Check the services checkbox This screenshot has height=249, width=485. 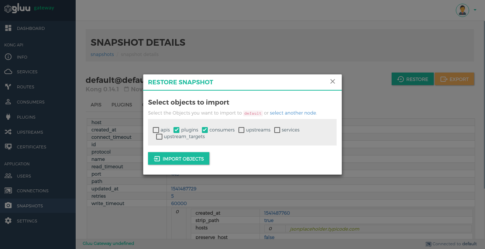[x=277, y=130]
